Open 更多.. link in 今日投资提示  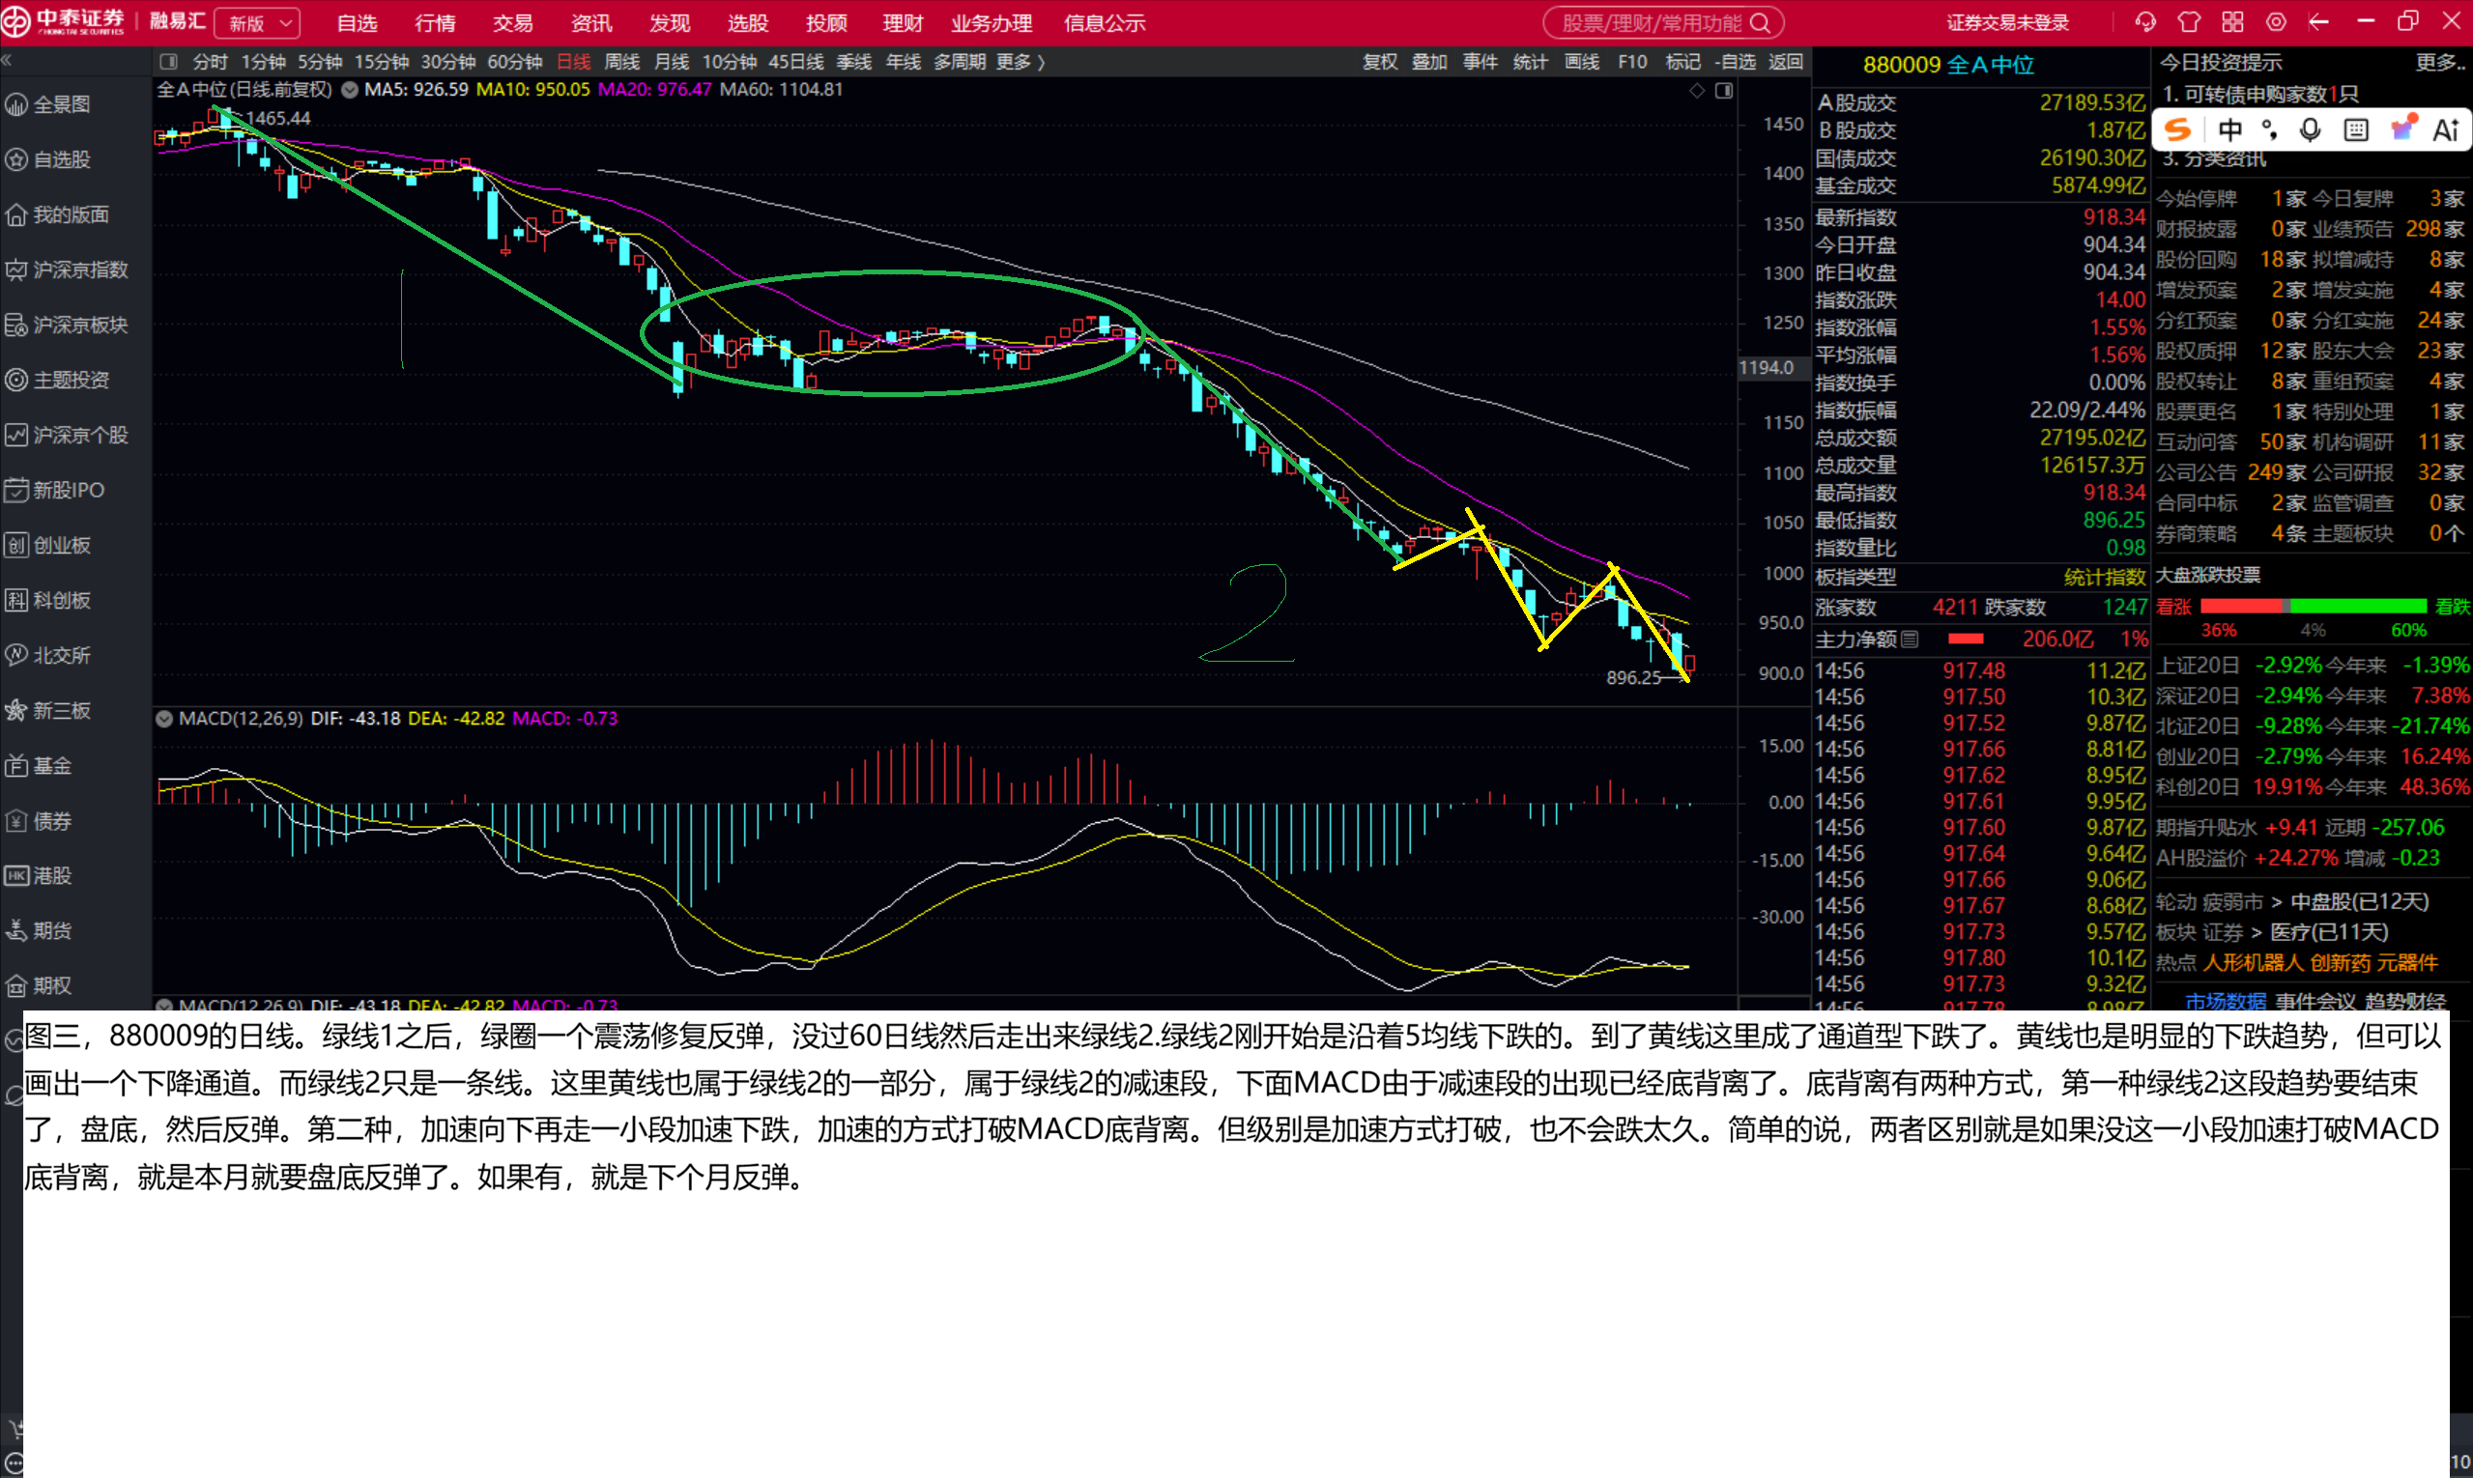[2440, 62]
